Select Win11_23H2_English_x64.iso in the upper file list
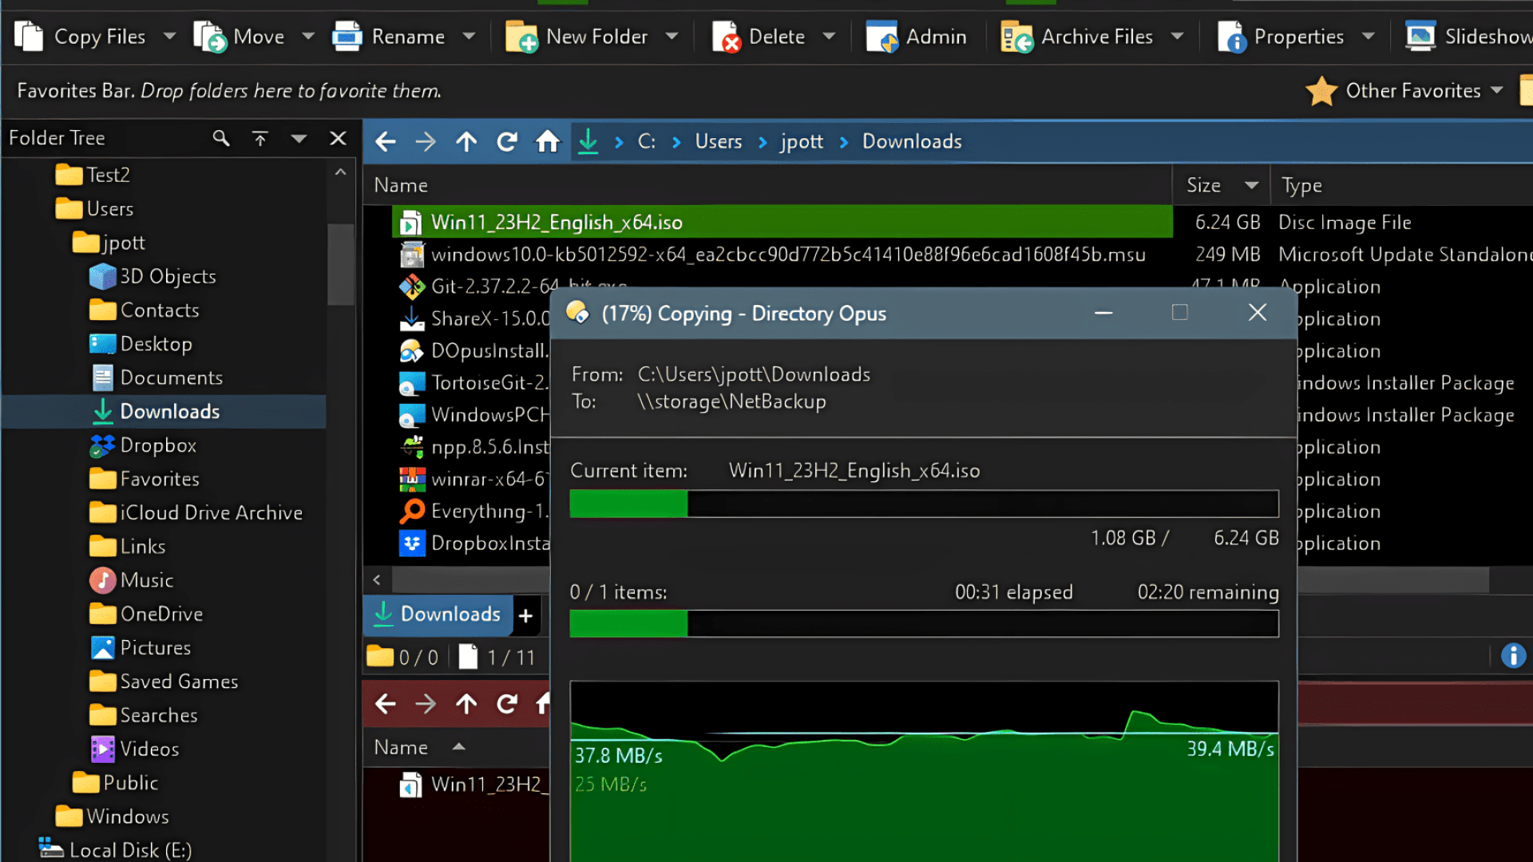Image resolution: width=1533 pixels, height=862 pixels. 782,222
